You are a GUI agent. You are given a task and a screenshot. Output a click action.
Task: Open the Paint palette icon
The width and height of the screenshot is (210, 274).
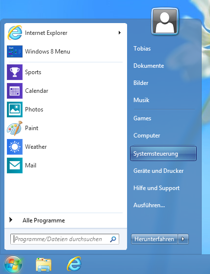[15, 128]
